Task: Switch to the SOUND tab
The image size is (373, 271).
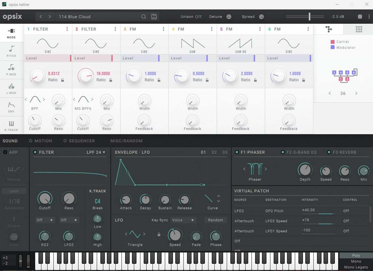Action: click(x=10, y=141)
